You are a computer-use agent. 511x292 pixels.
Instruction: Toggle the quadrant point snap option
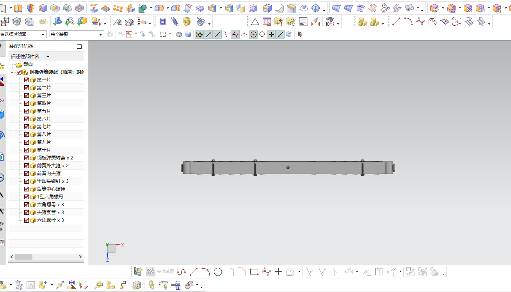coord(262,35)
